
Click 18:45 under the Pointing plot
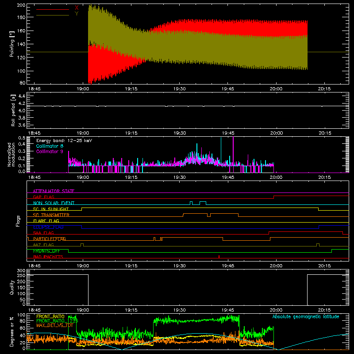coord(35,89)
